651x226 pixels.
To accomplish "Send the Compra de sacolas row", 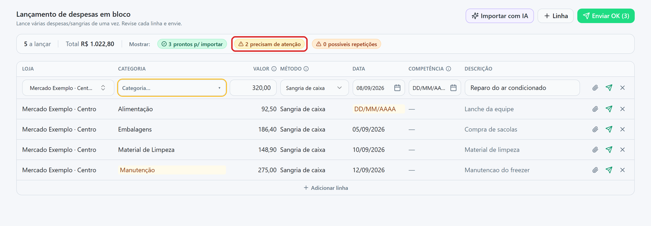I will click(x=609, y=129).
